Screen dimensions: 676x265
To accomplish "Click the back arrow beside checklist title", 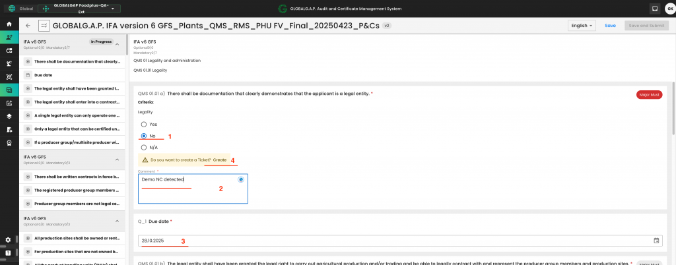I will coord(28,26).
